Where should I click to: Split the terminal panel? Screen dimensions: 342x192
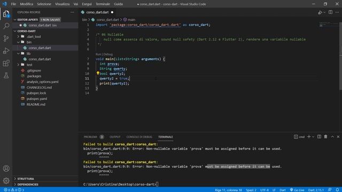(x=319, y=137)
